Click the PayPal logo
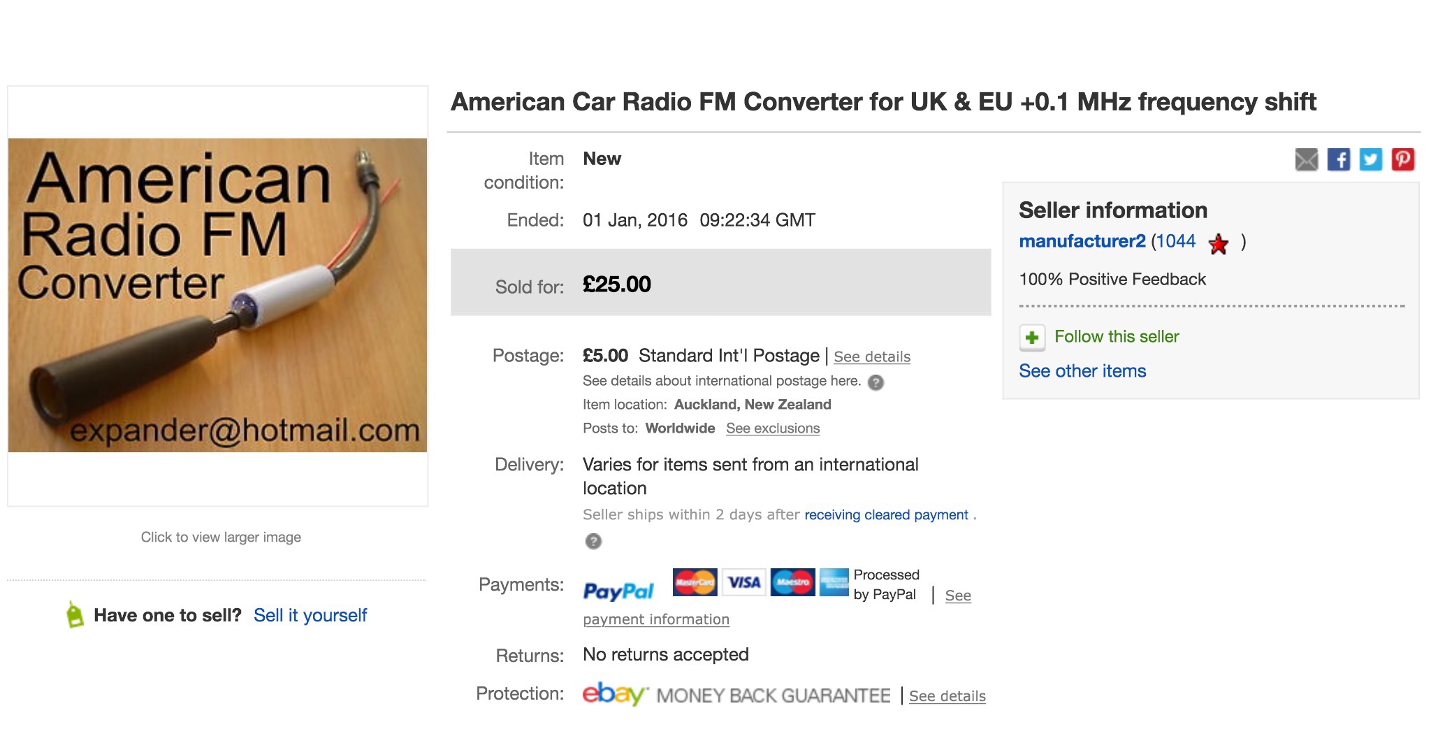Viewport: 1431px width, 743px height. (618, 591)
